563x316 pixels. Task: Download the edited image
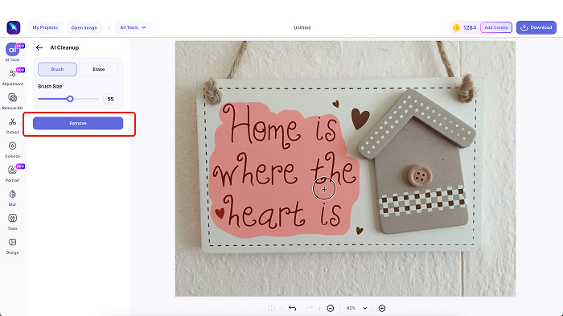(x=536, y=27)
